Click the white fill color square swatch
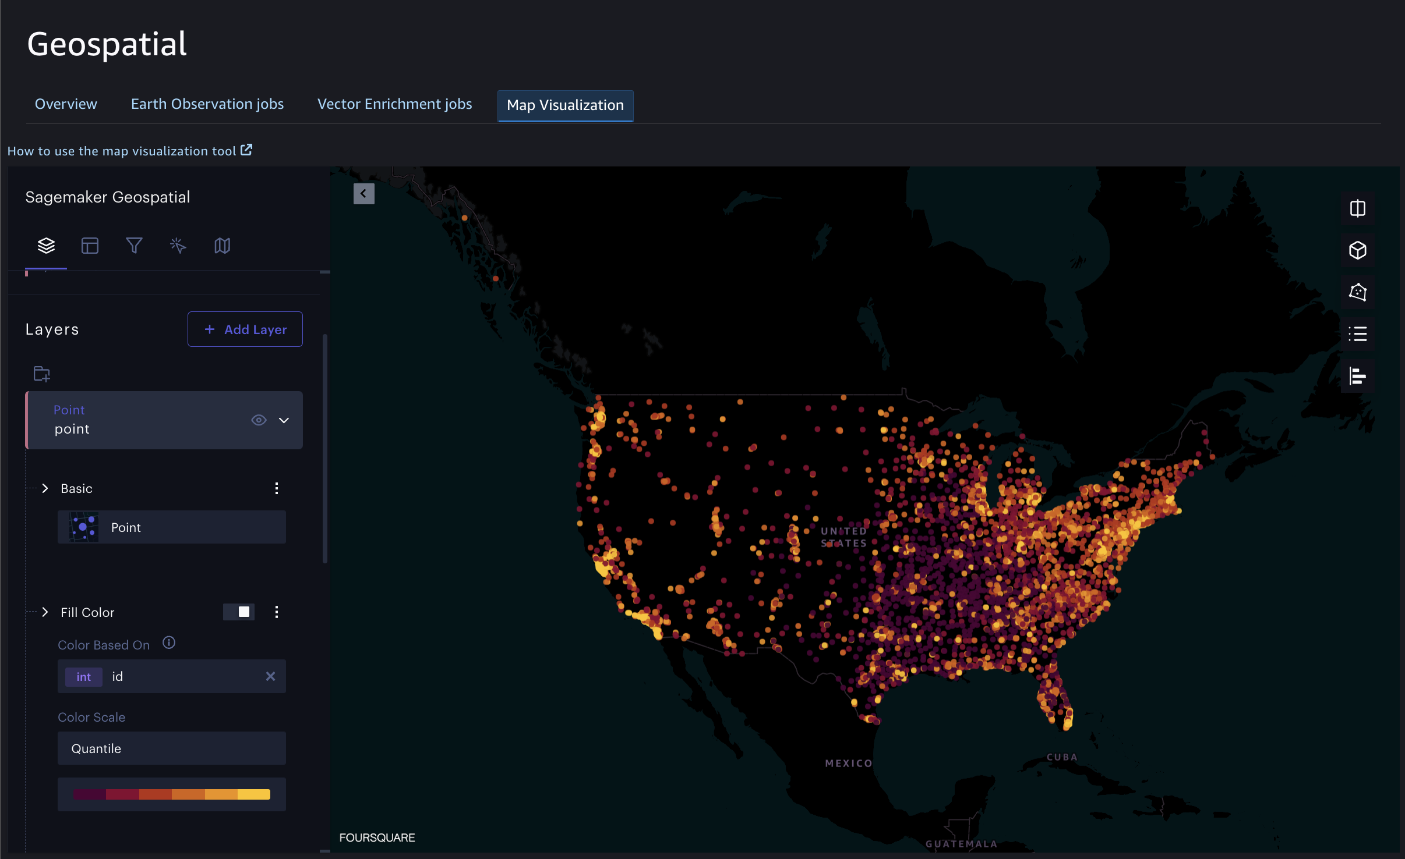The height and width of the screenshot is (859, 1405). point(244,610)
